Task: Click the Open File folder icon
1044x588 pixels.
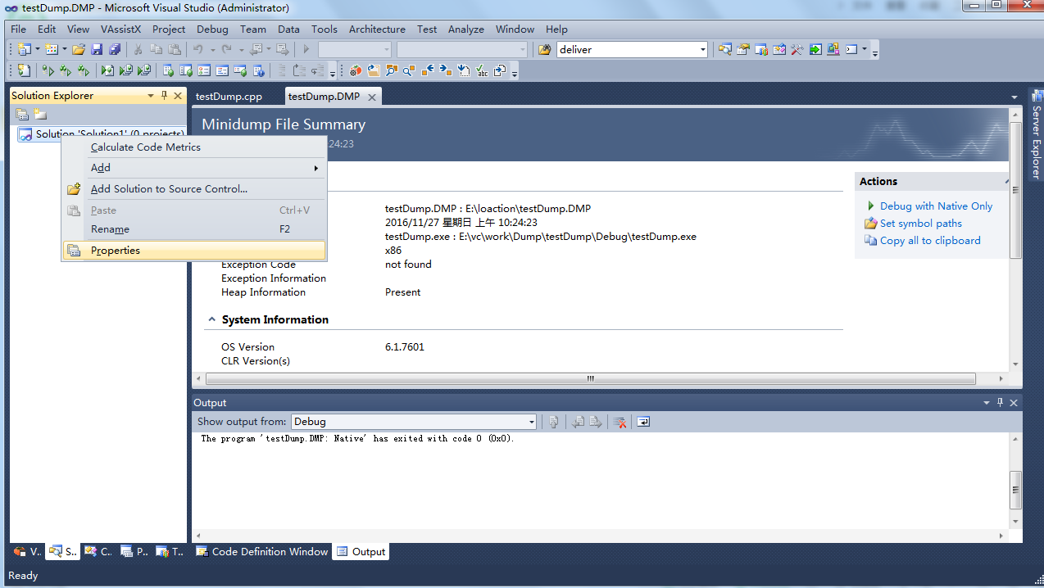Action: tap(79, 50)
